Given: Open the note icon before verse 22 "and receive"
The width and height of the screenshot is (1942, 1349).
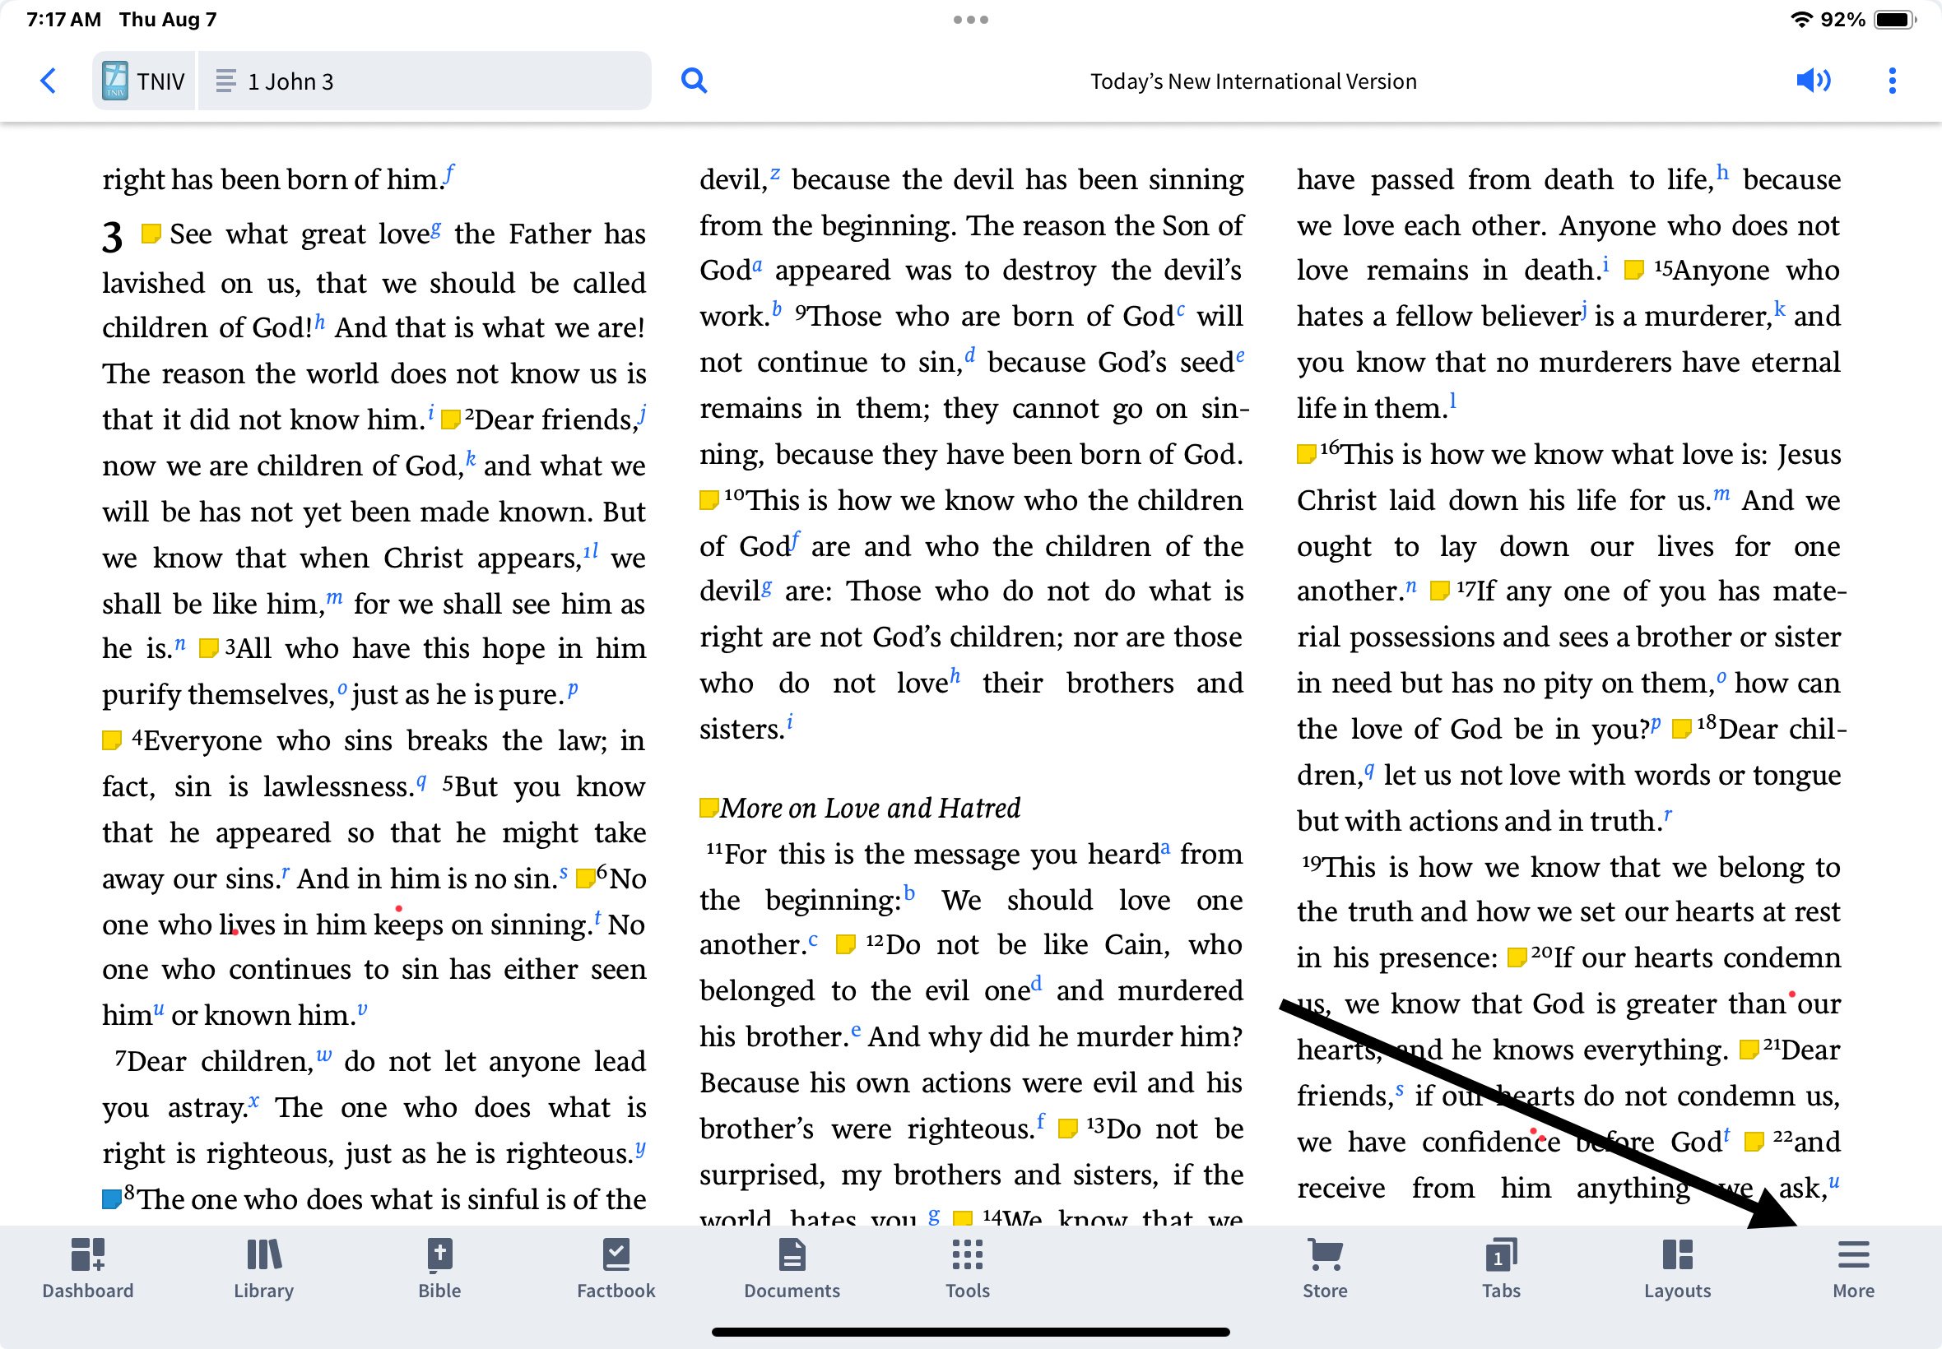Looking at the screenshot, I should [x=1754, y=1142].
